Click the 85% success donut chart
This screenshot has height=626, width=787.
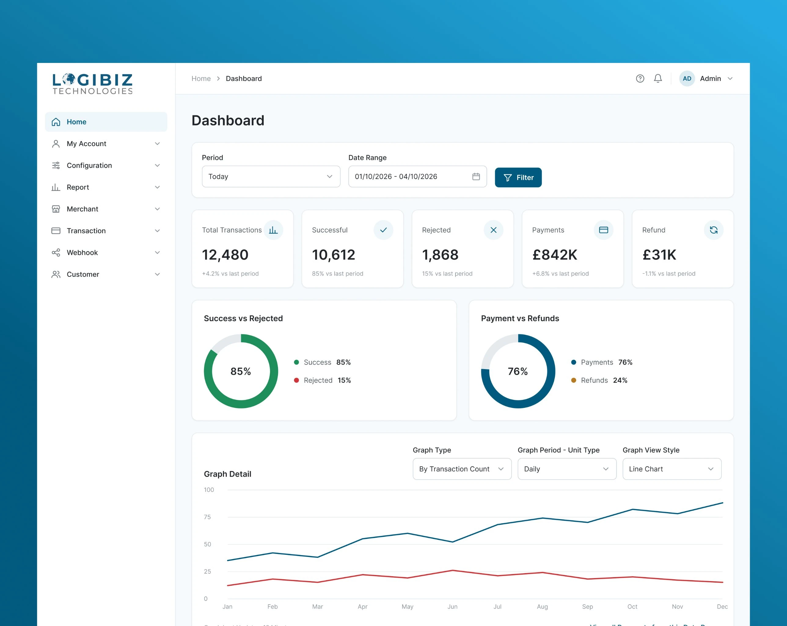[241, 371]
